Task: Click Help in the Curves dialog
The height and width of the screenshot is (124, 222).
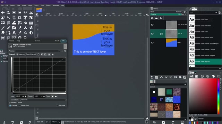Action: 18,41
